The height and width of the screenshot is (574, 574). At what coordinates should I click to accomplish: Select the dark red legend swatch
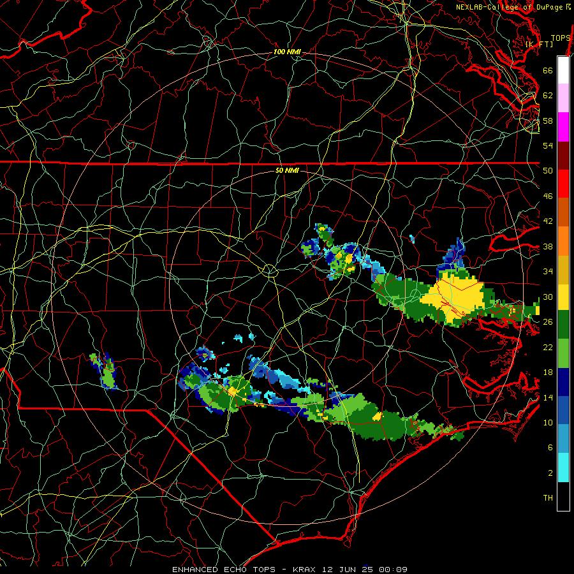[x=563, y=155]
